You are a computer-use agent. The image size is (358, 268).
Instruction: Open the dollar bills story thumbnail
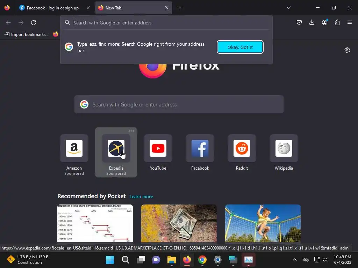pos(179,223)
